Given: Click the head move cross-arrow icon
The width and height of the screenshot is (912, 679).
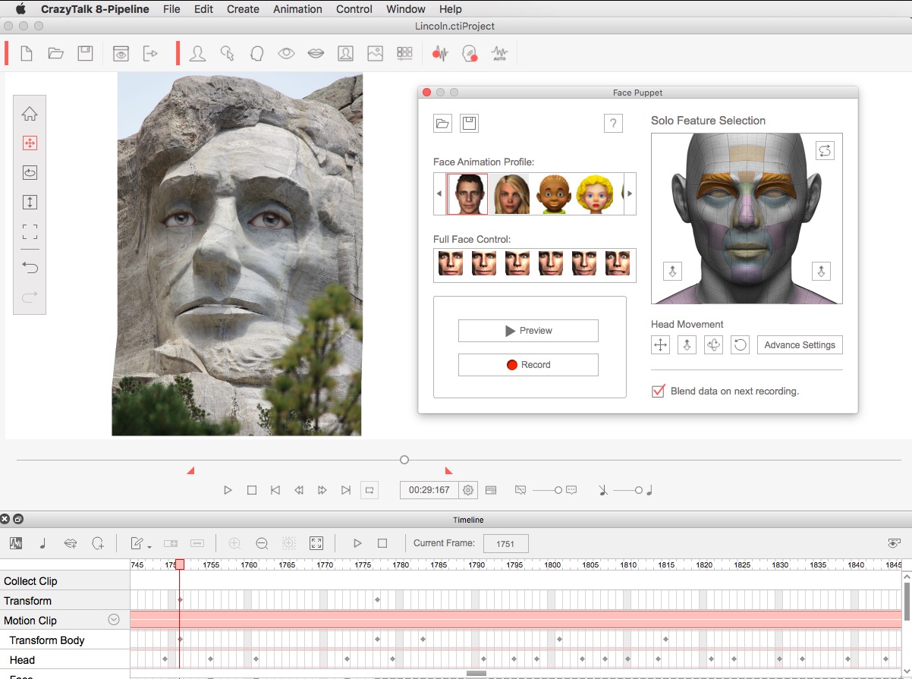Looking at the screenshot, I should pyautogui.click(x=661, y=345).
